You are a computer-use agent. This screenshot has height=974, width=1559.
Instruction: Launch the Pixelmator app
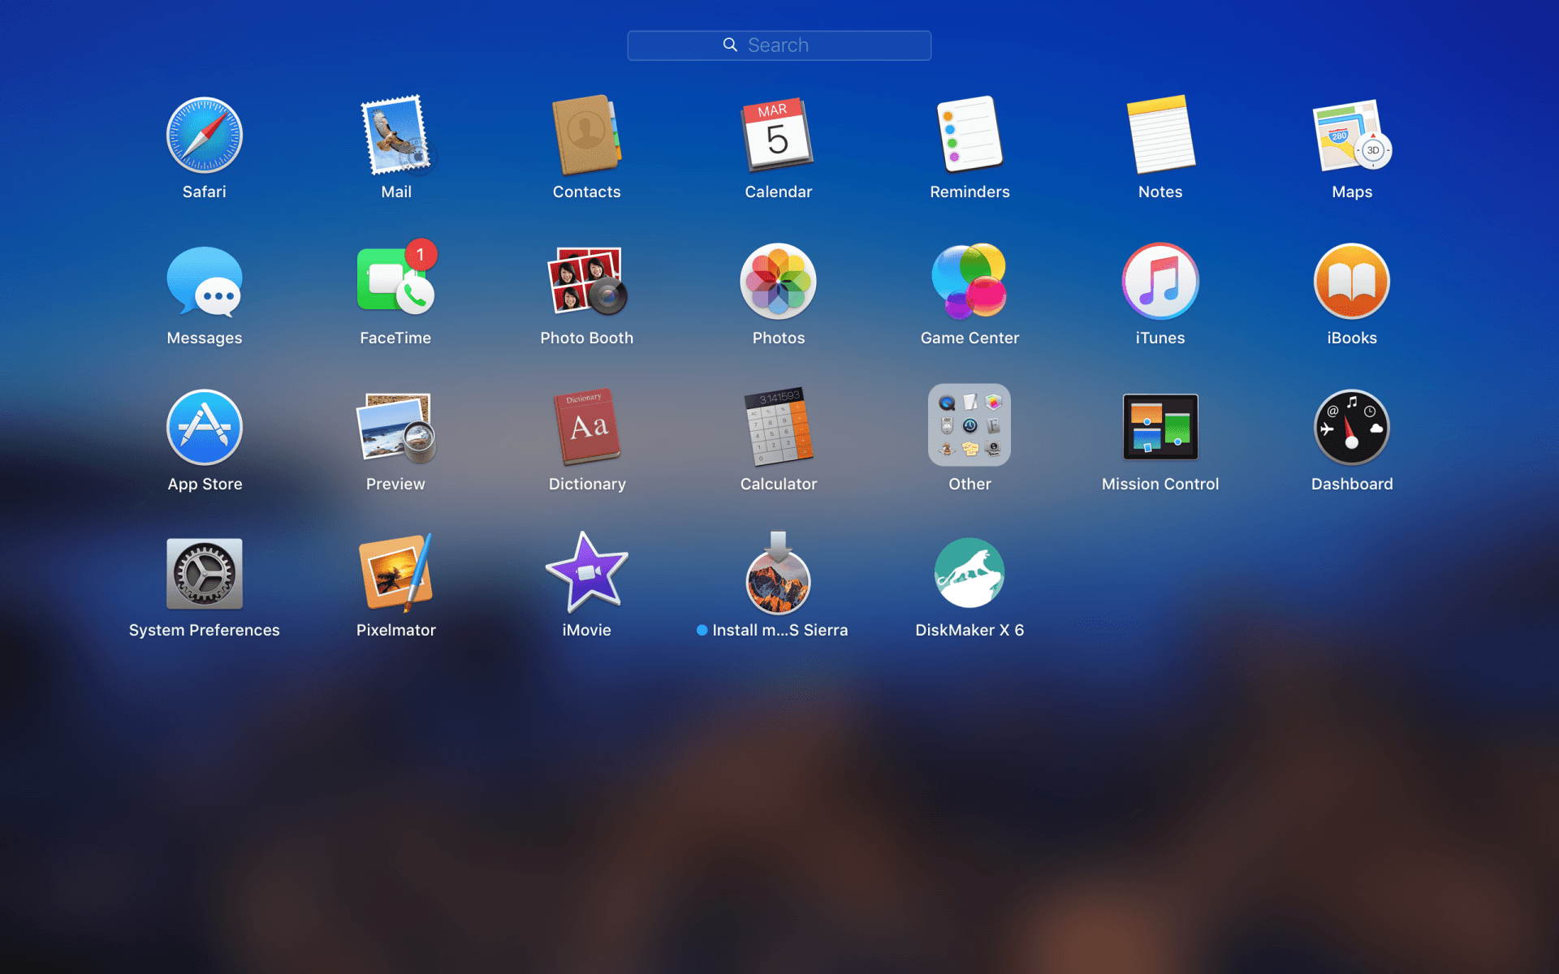396,574
